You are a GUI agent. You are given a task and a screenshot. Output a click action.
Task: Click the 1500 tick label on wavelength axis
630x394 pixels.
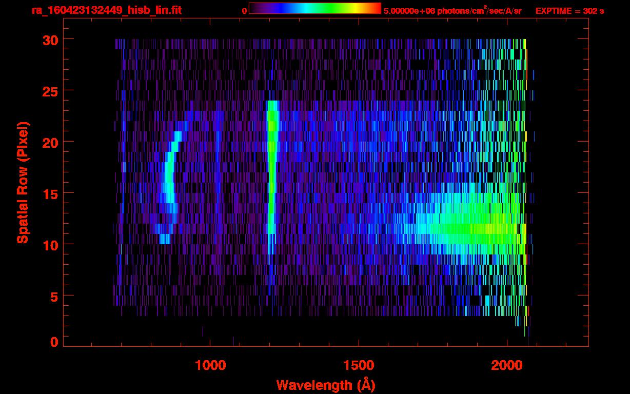pos(359,365)
